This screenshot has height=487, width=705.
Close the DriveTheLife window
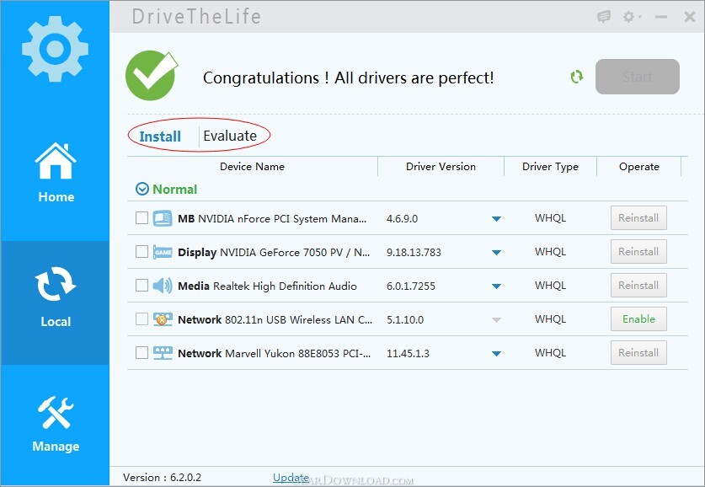tap(689, 17)
